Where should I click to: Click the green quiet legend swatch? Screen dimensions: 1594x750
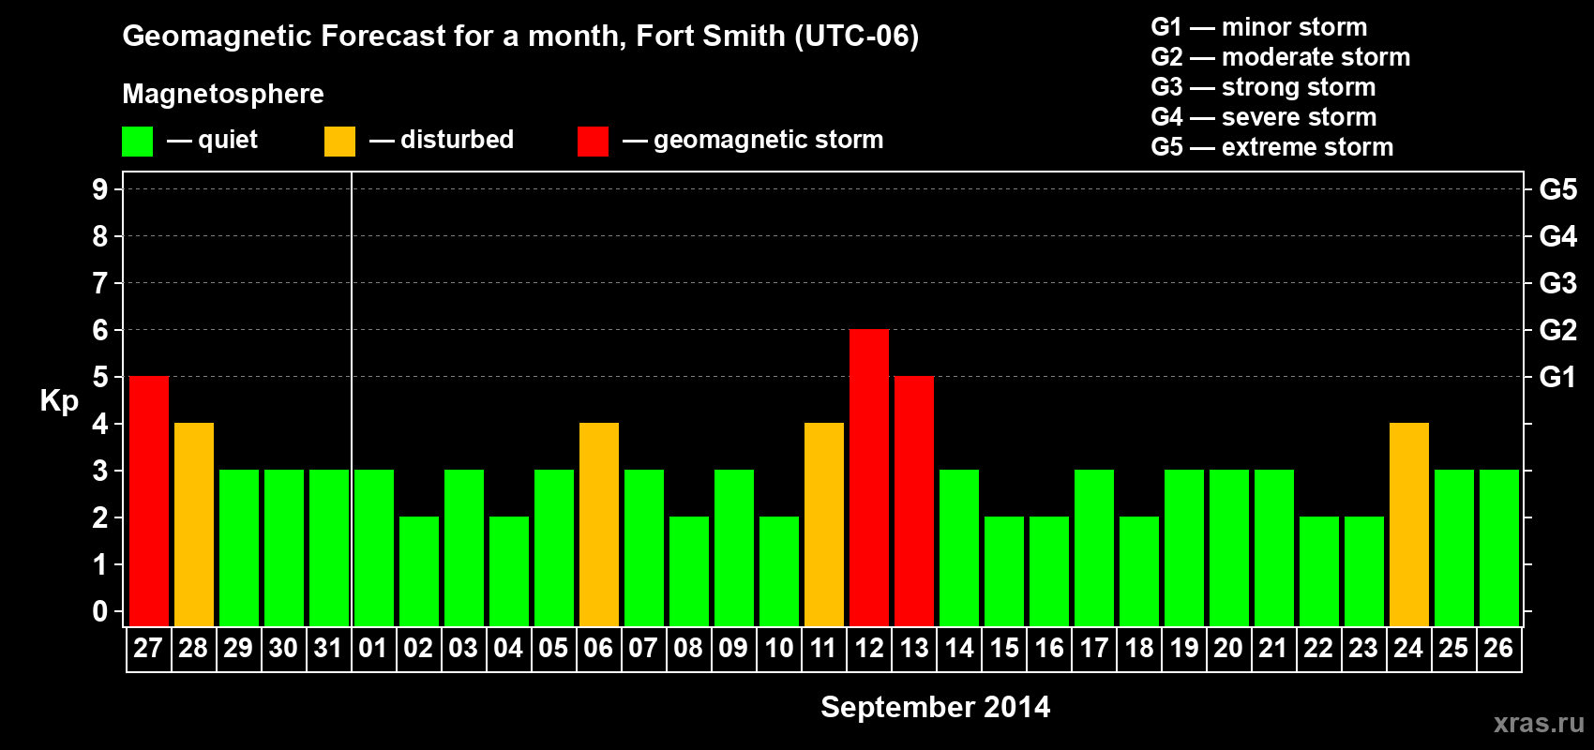coord(137,142)
